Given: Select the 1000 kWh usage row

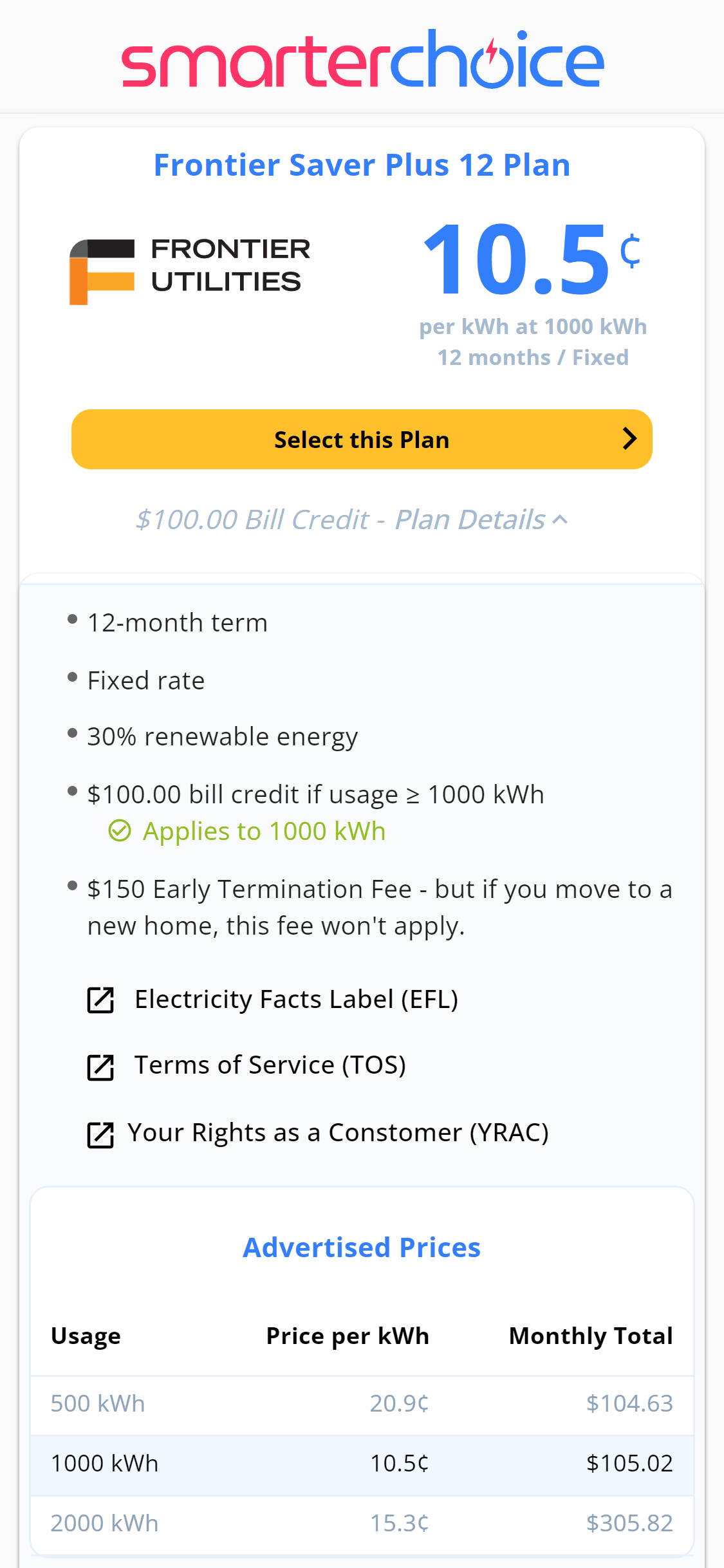Looking at the screenshot, I should click(362, 1464).
